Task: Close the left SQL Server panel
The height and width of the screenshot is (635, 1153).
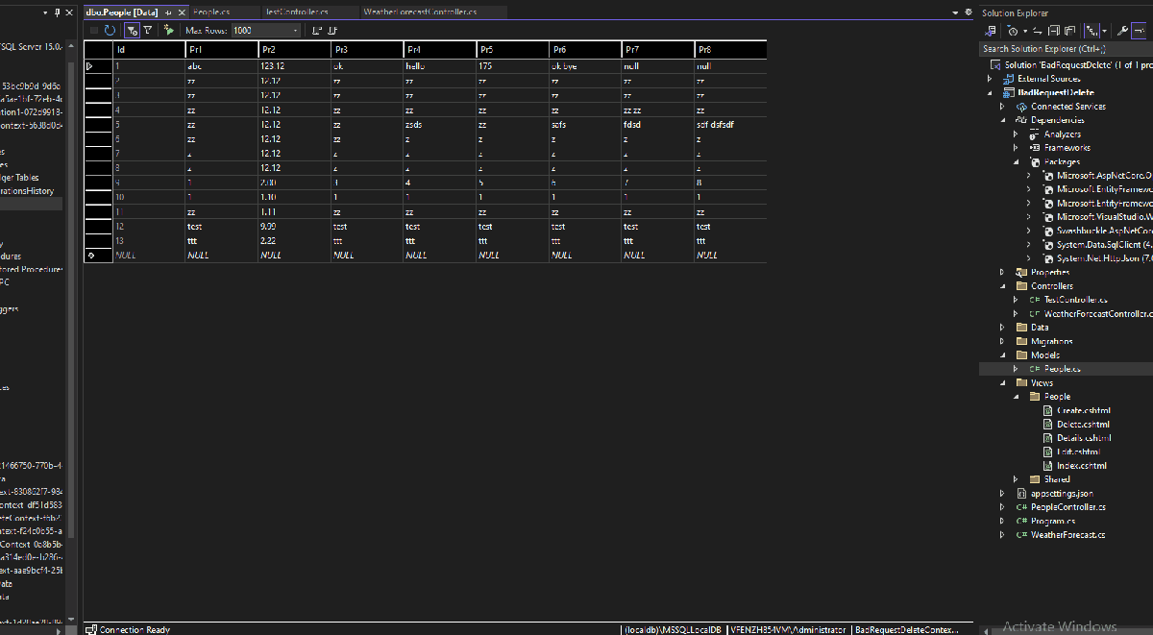Action: pyautogui.click(x=68, y=12)
